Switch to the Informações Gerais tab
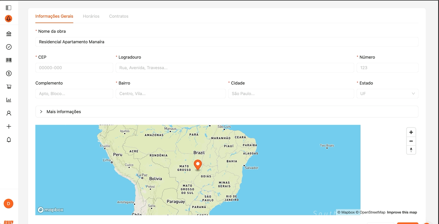 click(x=54, y=16)
